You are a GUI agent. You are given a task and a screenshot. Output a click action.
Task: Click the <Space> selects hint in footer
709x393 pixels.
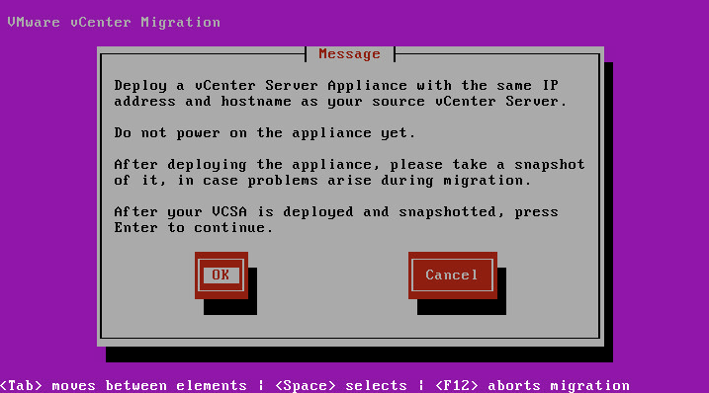[341, 385]
